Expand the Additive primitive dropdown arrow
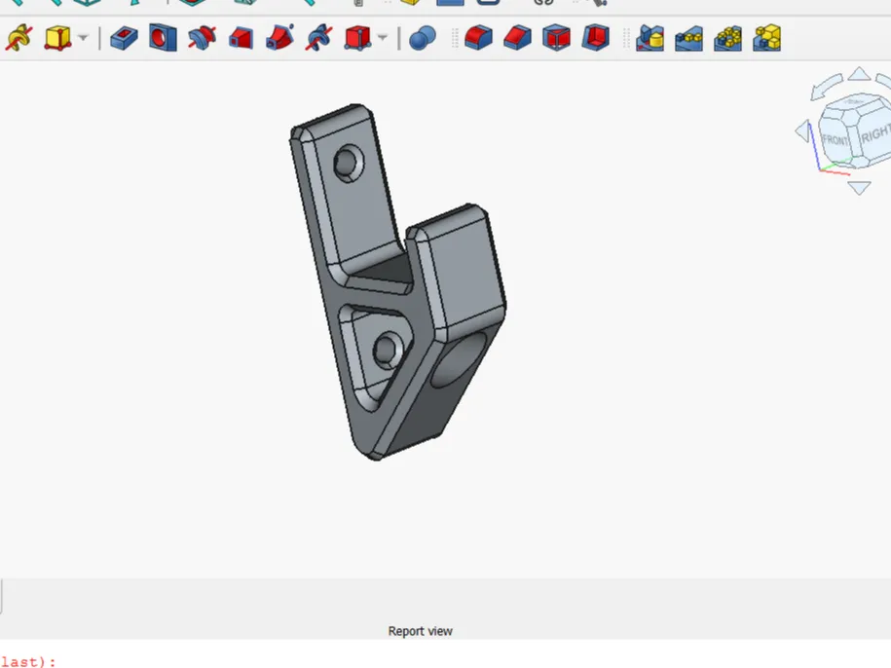The image size is (891, 668). tap(83, 38)
